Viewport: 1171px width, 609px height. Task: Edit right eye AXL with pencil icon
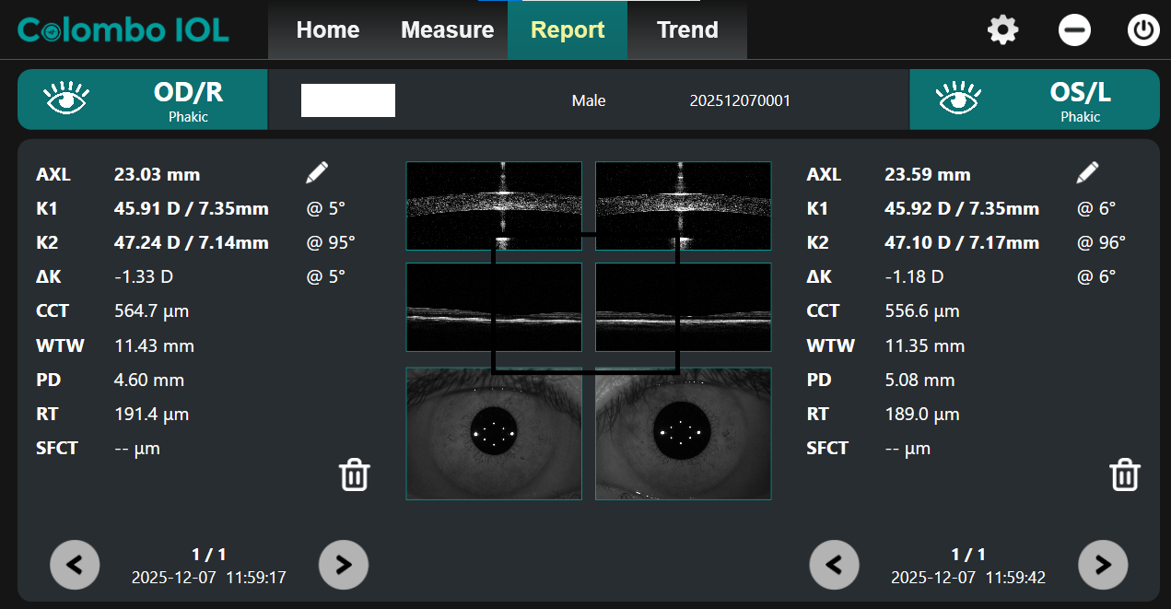click(317, 172)
